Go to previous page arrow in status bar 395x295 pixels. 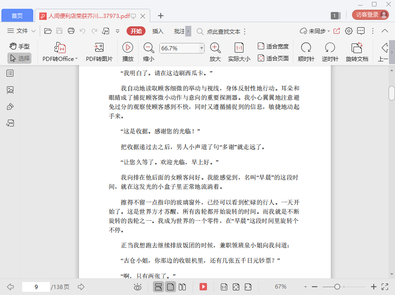(x=11, y=287)
